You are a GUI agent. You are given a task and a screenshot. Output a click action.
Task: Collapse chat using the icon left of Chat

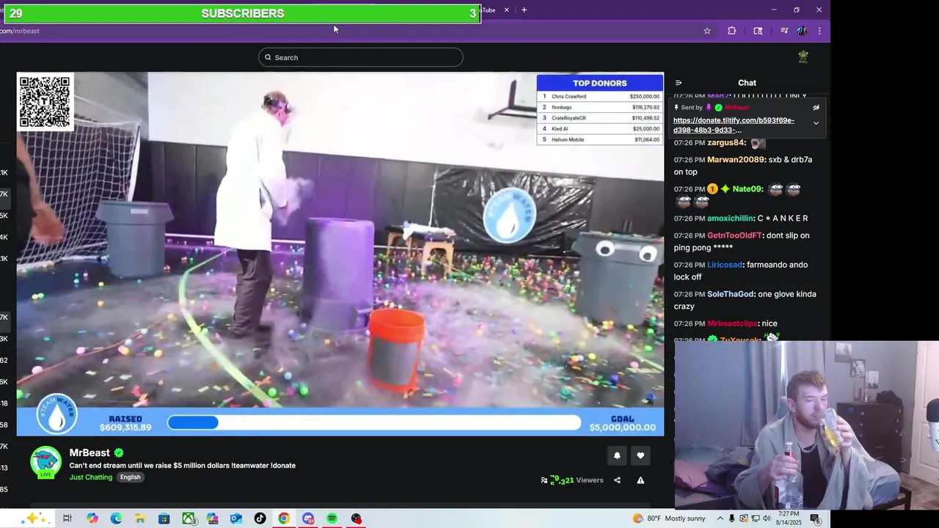(x=679, y=83)
